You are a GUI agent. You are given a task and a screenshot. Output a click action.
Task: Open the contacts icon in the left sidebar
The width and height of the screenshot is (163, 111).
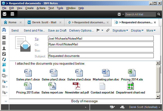pos(4,48)
